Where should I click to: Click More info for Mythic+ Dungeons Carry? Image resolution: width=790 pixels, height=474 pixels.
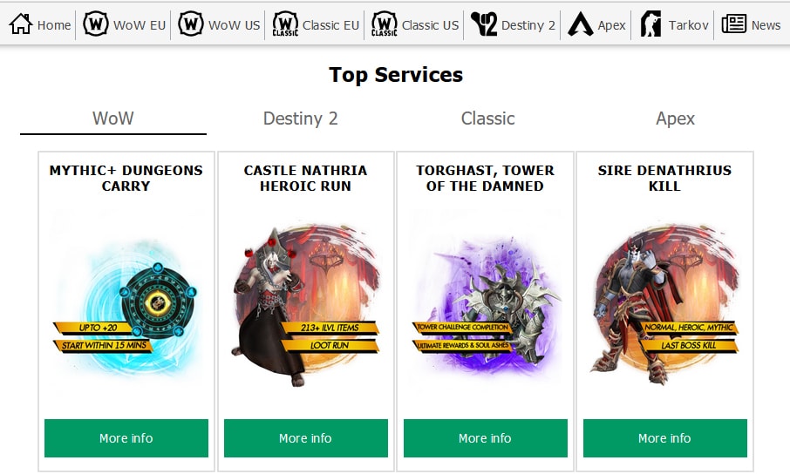click(x=126, y=438)
